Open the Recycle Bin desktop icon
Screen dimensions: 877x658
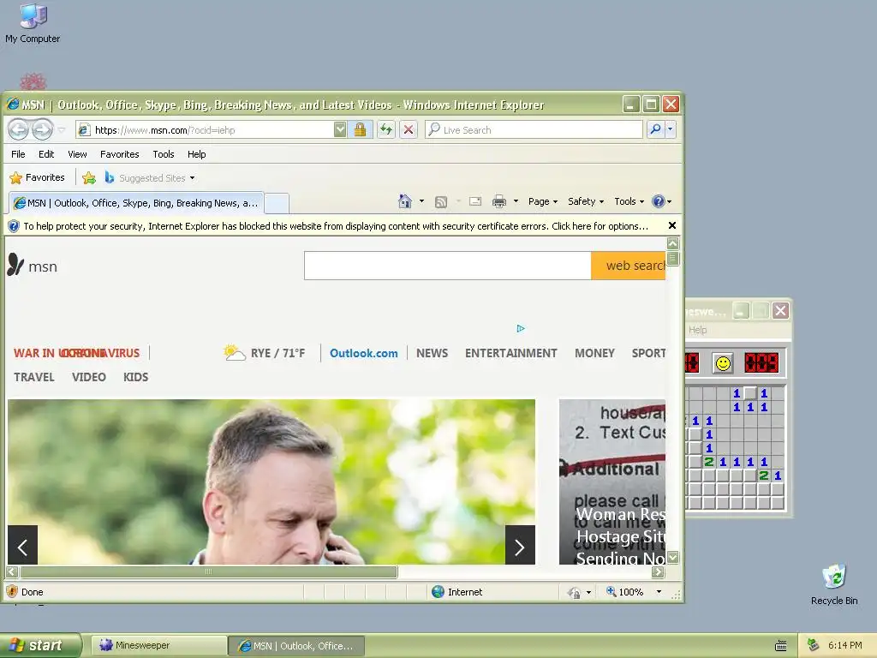[x=834, y=584]
